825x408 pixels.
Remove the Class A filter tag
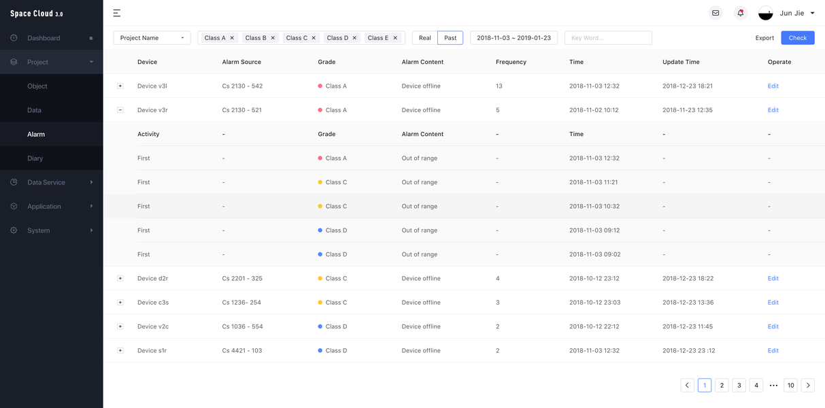click(232, 38)
